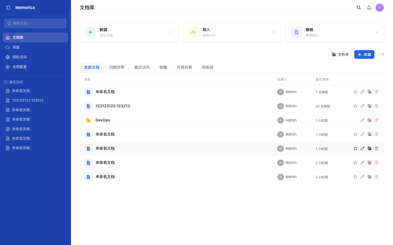Move 123123123 123213 to a folder

[x=370, y=106]
